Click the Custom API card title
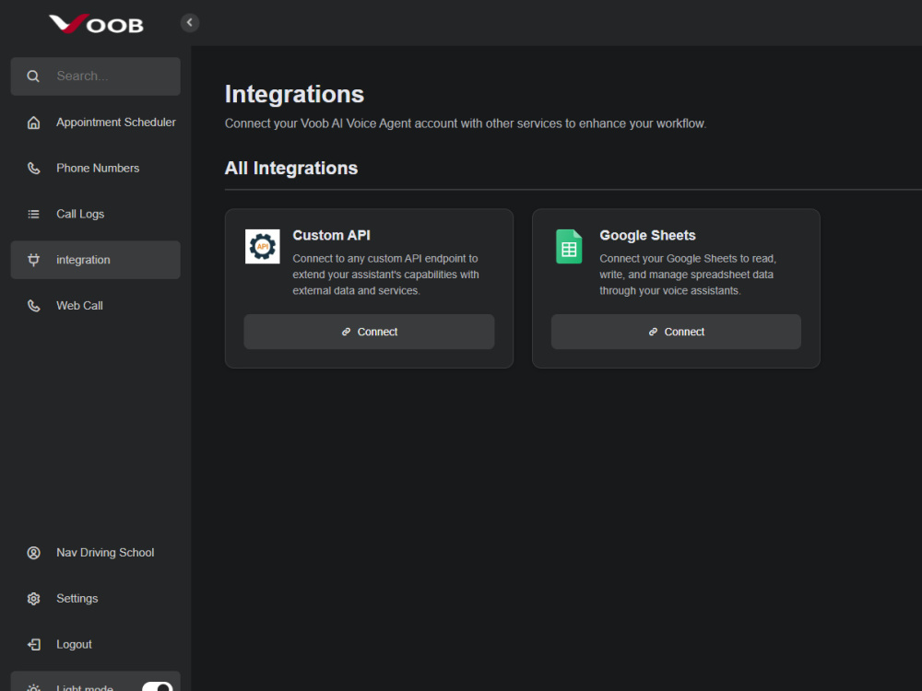The width and height of the screenshot is (922, 691). [332, 235]
